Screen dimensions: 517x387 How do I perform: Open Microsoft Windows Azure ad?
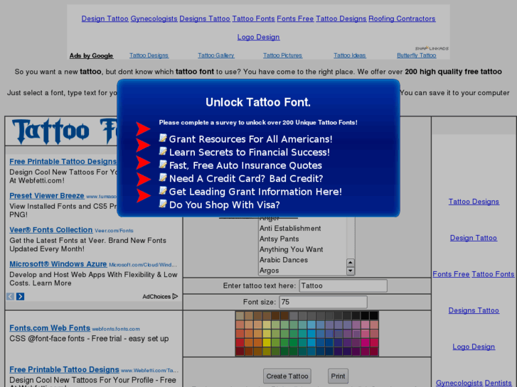[58, 264]
